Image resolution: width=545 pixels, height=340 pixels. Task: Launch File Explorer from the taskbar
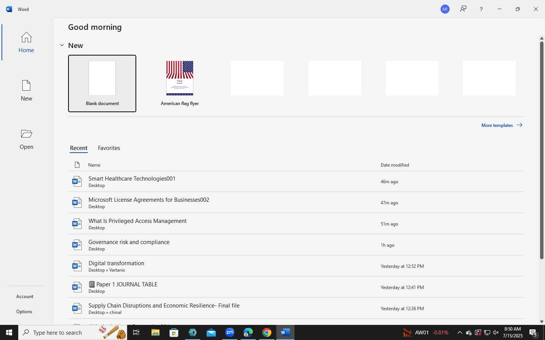(156, 332)
